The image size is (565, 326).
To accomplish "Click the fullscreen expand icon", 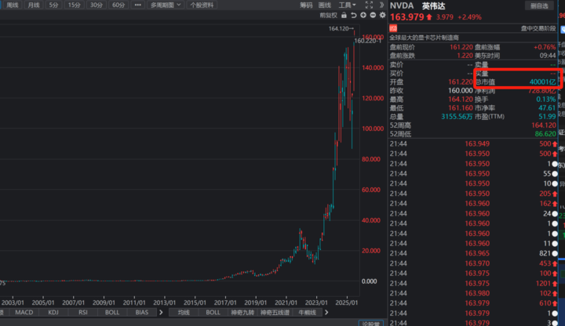I will click(369, 5).
